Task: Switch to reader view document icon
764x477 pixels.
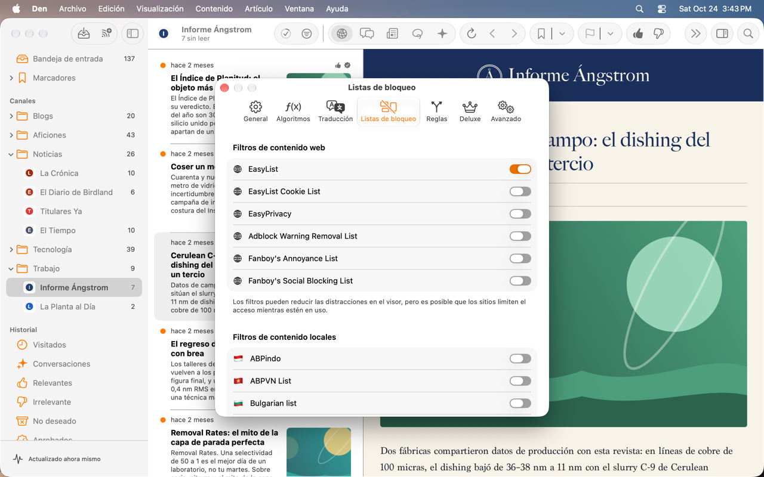Action: tap(392, 34)
